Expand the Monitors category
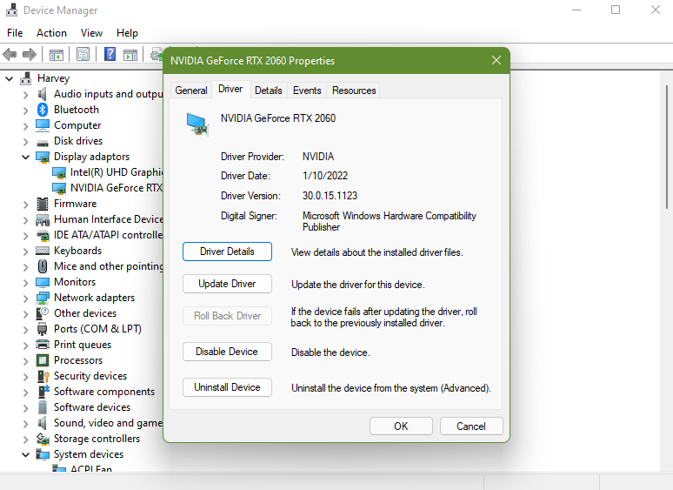Viewport: 673px width, 490px height. click(x=25, y=283)
